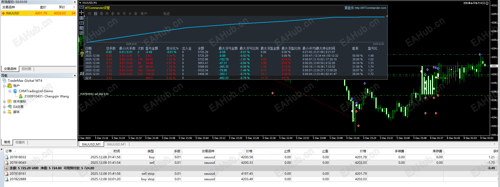Select the 月 monthly tab in MTCommander
Image resolution: width=500 pixels, height=187 pixels.
point(107,14)
